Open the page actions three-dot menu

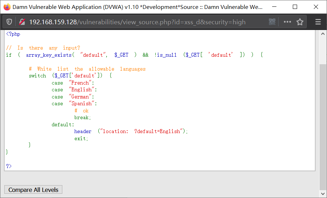[x=287, y=22]
